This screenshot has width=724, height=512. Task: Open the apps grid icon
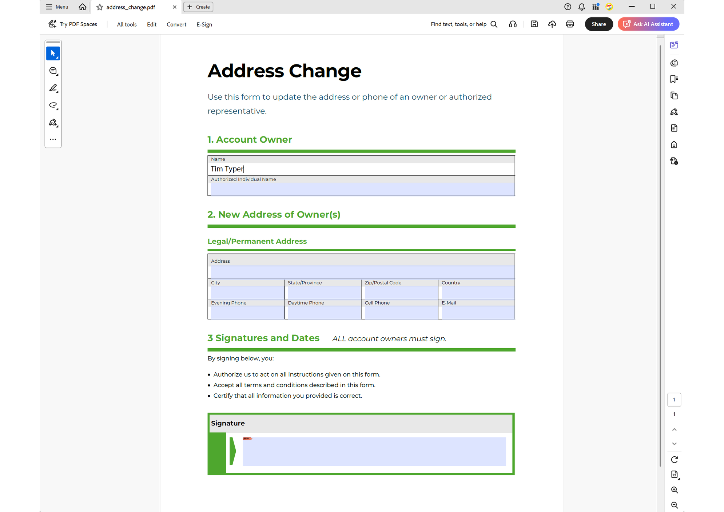tap(596, 7)
